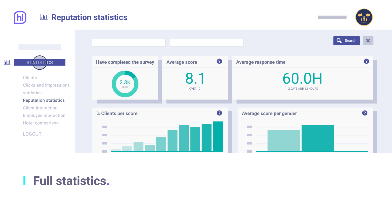The height and width of the screenshot is (209, 392).
Task: Open help for % Clients per score
Action: tap(220, 113)
